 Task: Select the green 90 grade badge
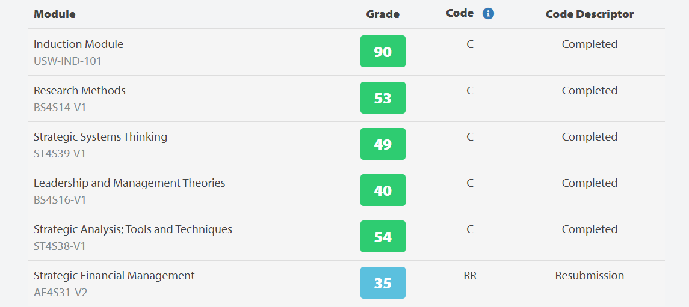pos(383,51)
